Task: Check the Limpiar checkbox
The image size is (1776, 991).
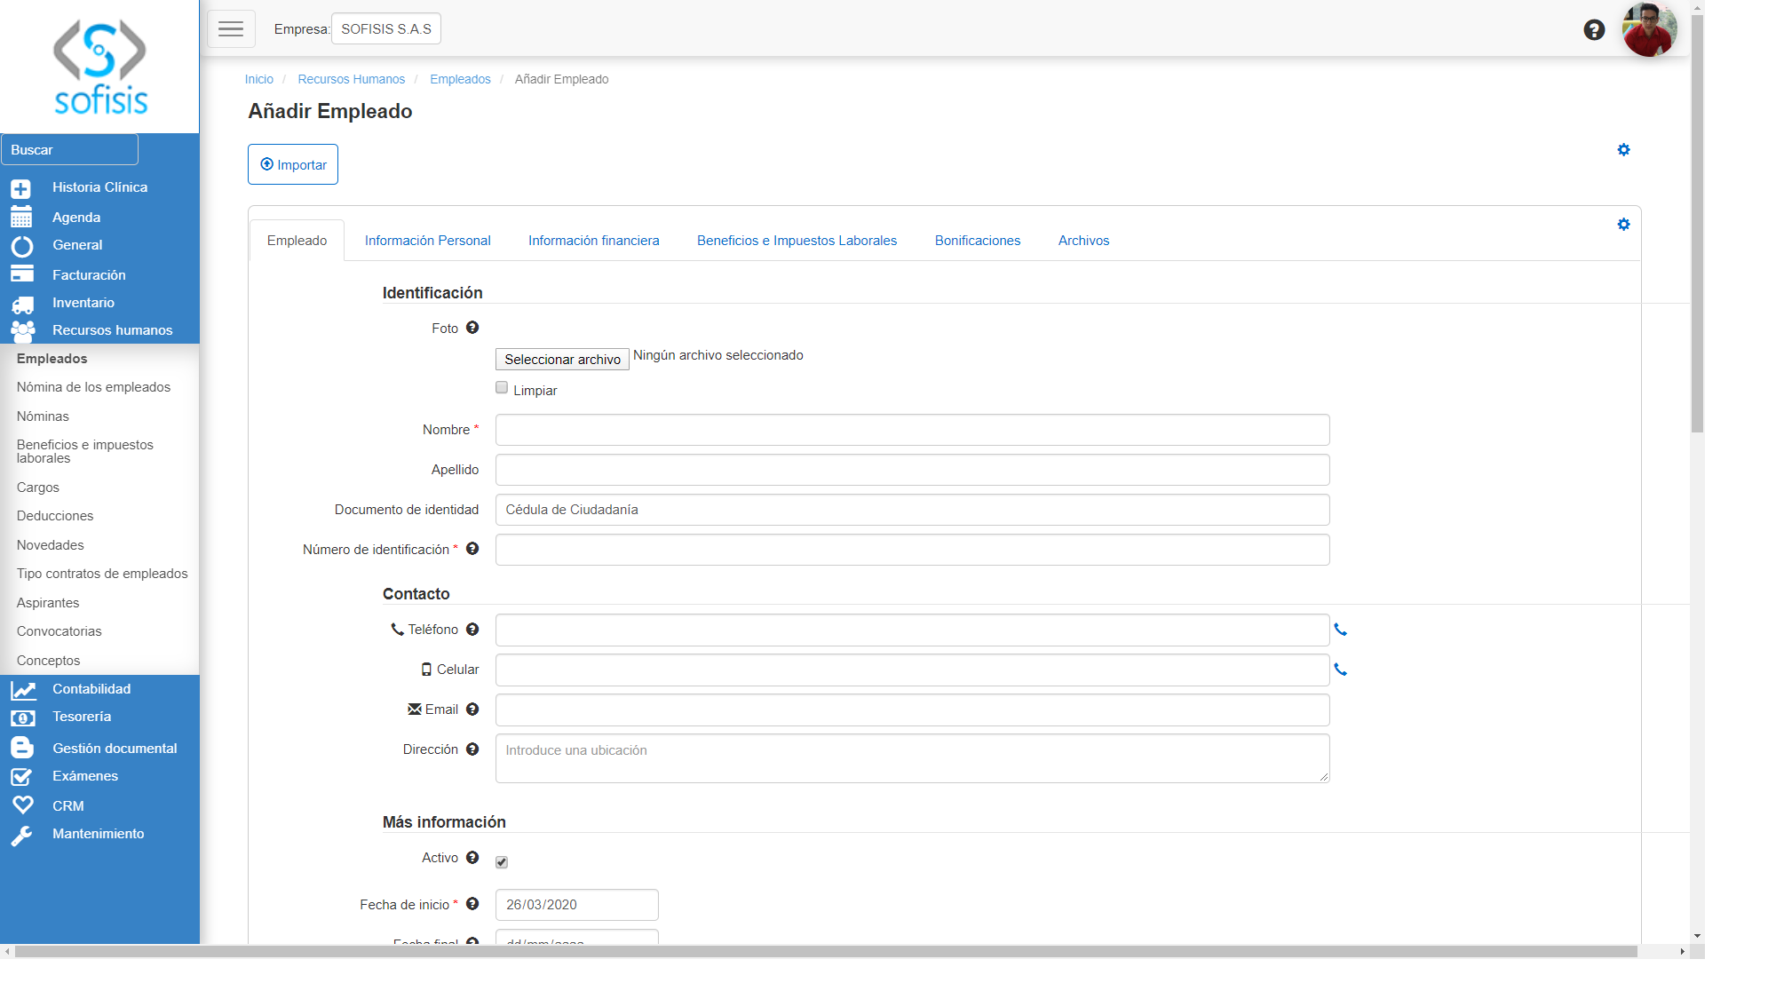Action: 502,388
